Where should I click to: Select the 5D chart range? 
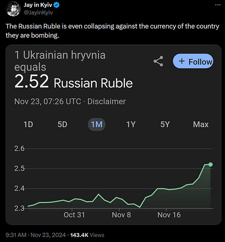click(62, 124)
